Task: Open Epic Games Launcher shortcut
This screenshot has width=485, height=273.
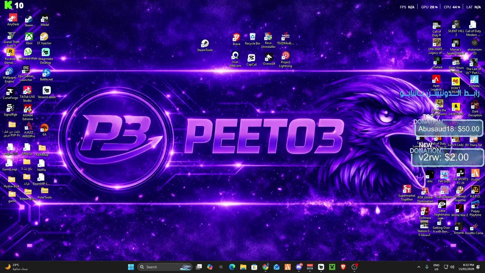Action: [26, 74]
